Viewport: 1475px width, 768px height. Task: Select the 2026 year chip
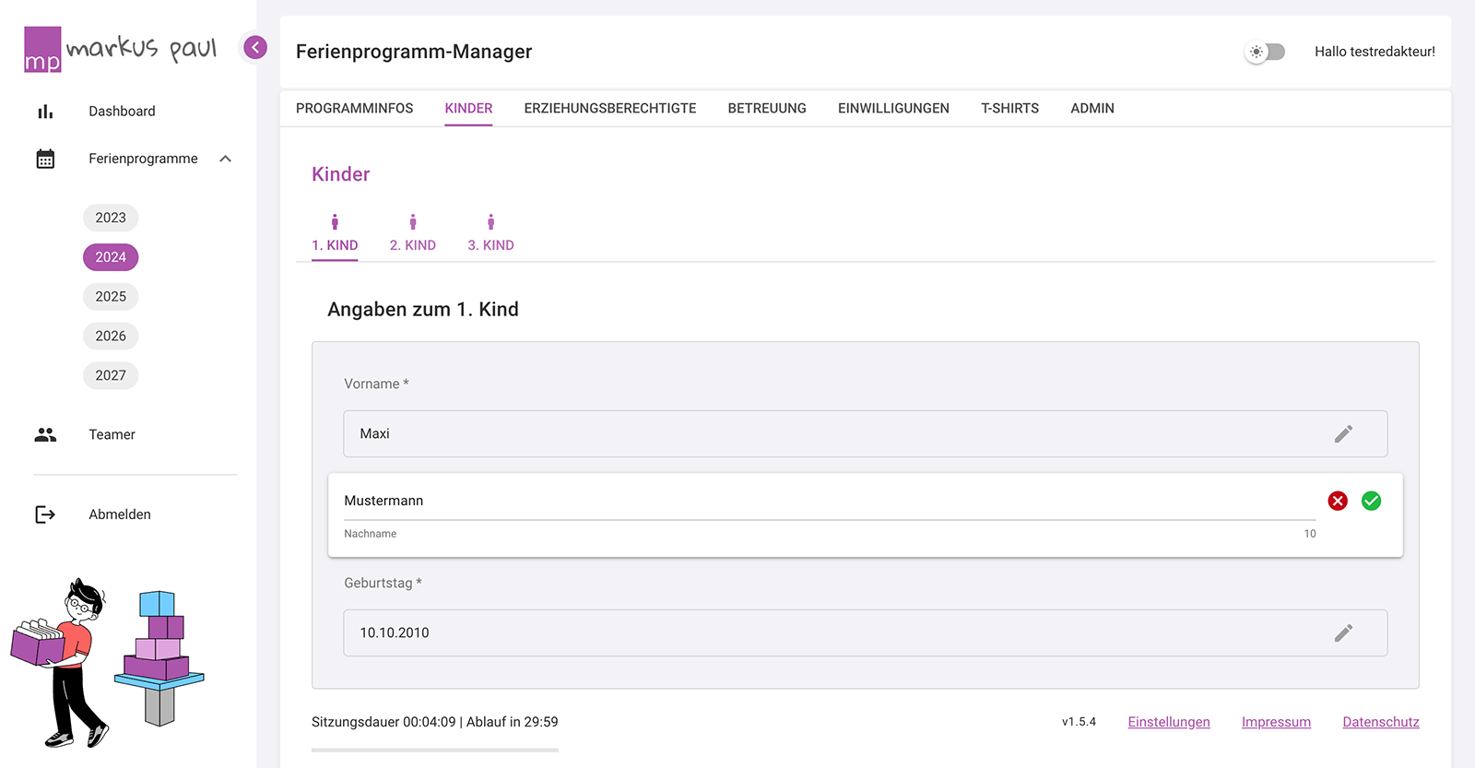111,336
